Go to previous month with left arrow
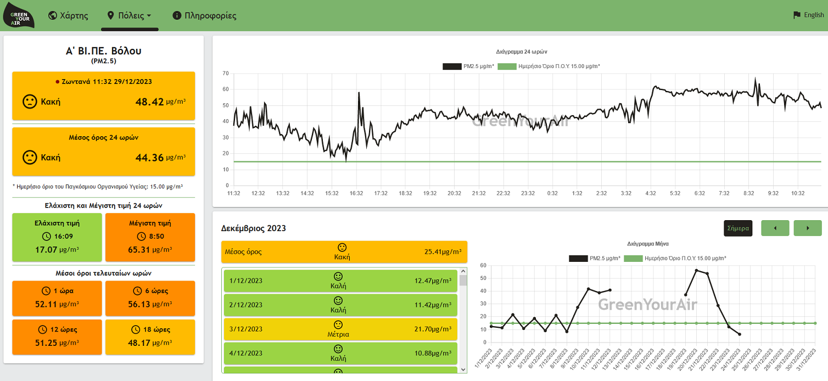 point(775,228)
